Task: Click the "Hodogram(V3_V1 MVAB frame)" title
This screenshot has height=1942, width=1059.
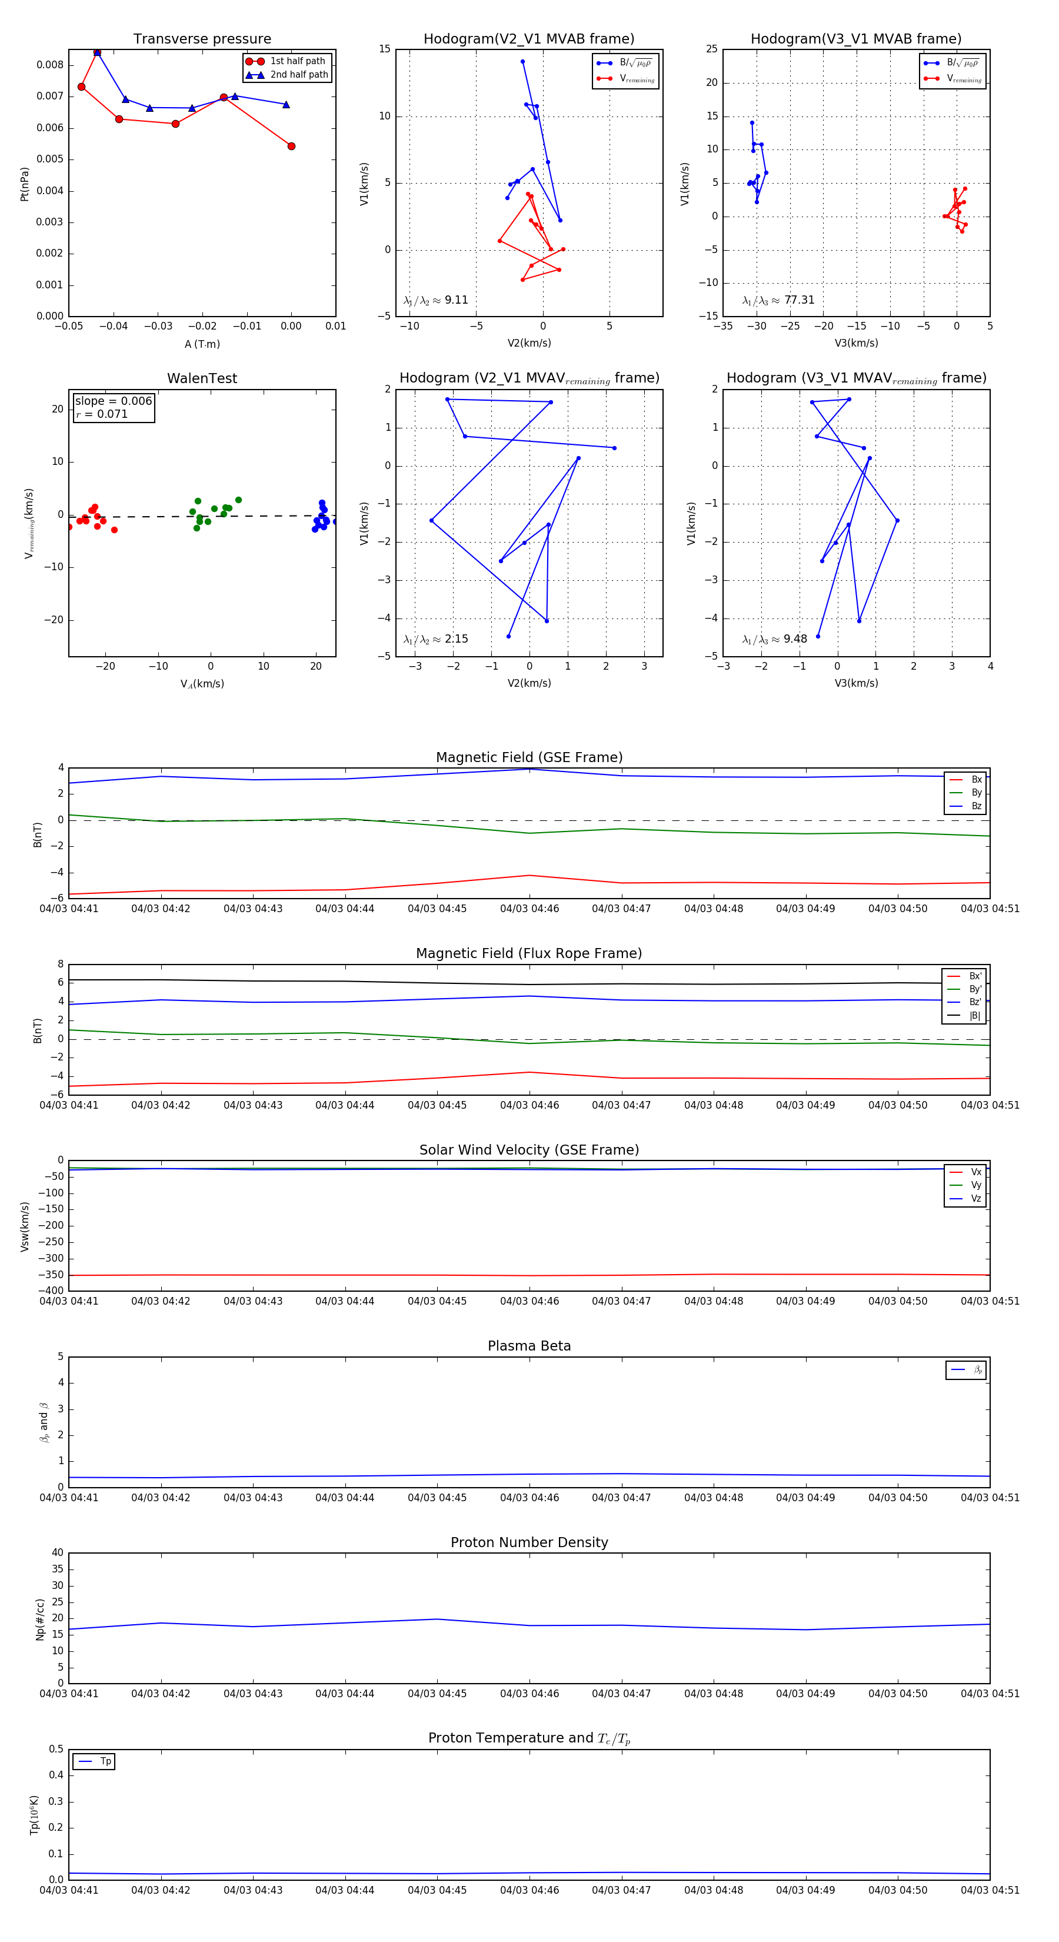Action: 856,39
